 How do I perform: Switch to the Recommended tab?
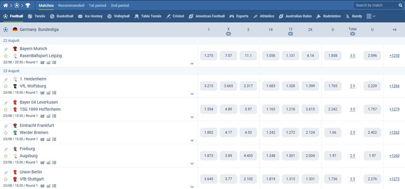pos(71,6)
